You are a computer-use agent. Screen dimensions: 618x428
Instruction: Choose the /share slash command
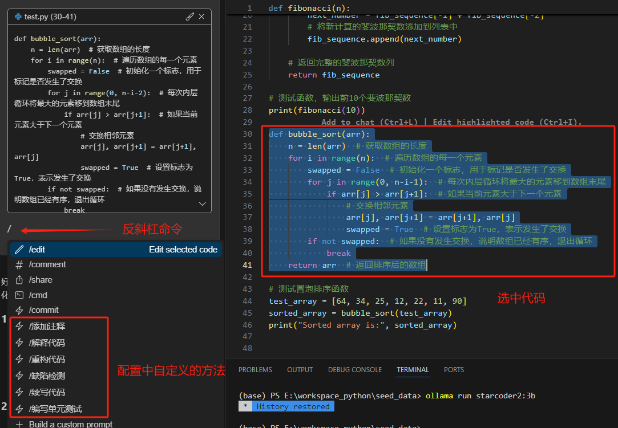(x=116, y=280)
